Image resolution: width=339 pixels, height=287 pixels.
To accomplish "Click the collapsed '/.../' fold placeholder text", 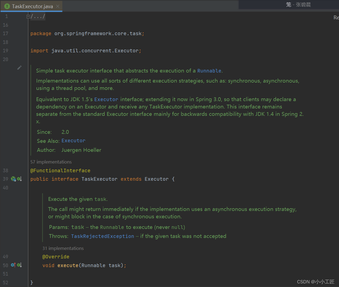I will (x=38, y=17).
